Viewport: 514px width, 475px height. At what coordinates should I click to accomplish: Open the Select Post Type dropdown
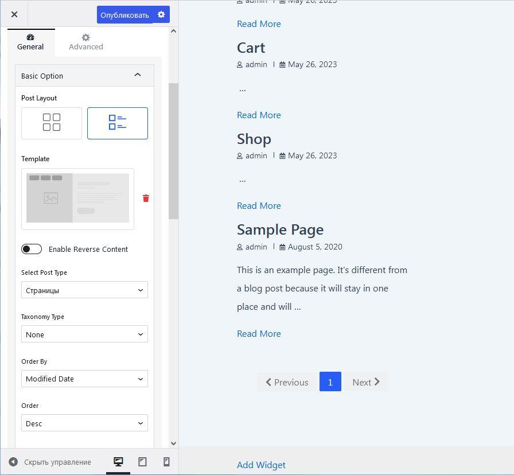(84, 290)
